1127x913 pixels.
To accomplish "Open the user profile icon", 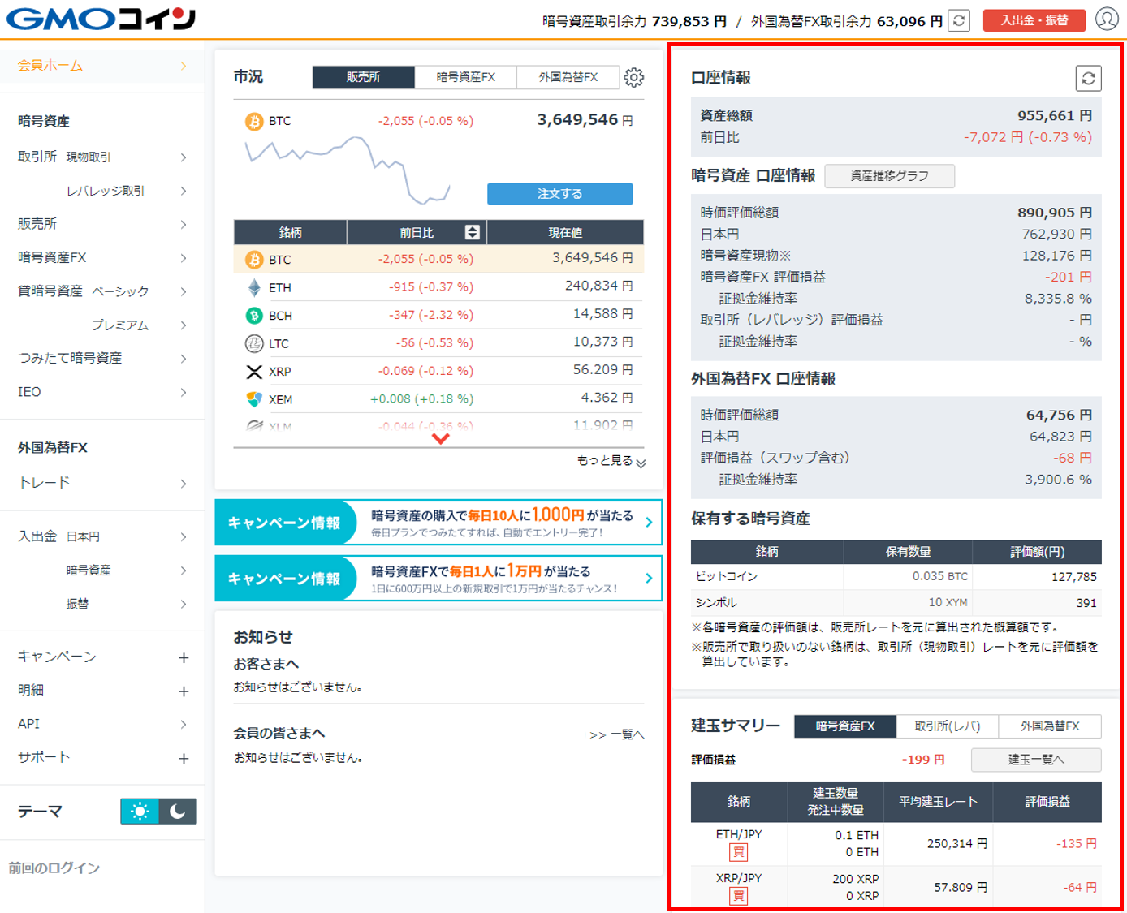I will click(x=1106, y=19).
